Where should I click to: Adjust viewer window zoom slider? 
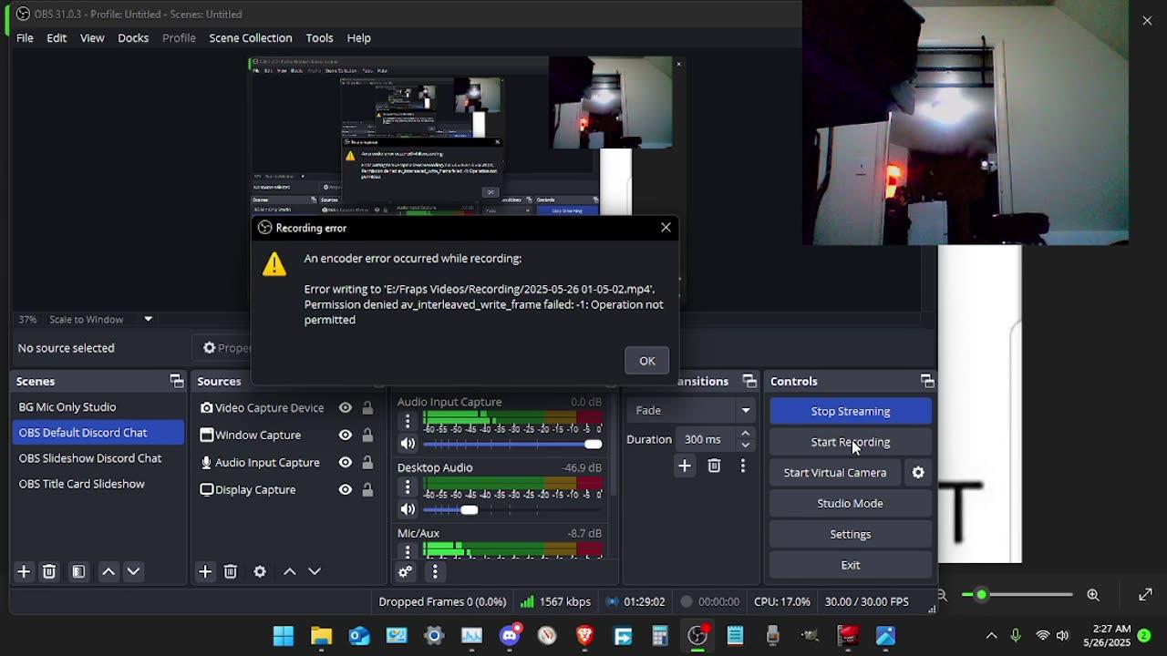coord(1017,595)
